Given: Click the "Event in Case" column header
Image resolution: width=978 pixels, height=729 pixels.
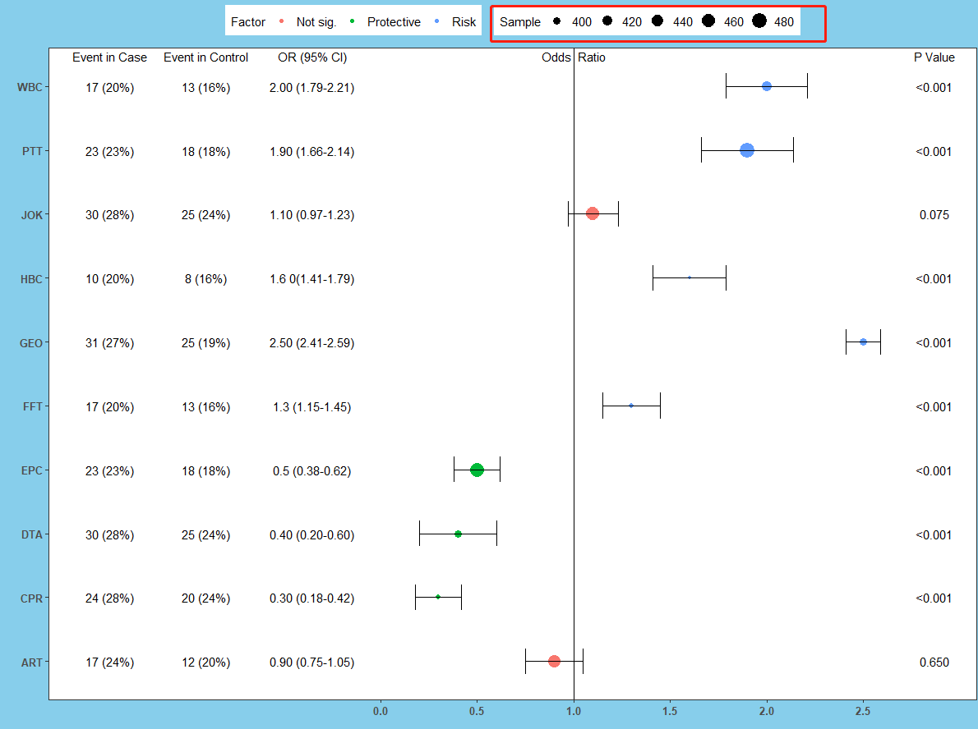Looking at the screenshot, I should 110,57.
